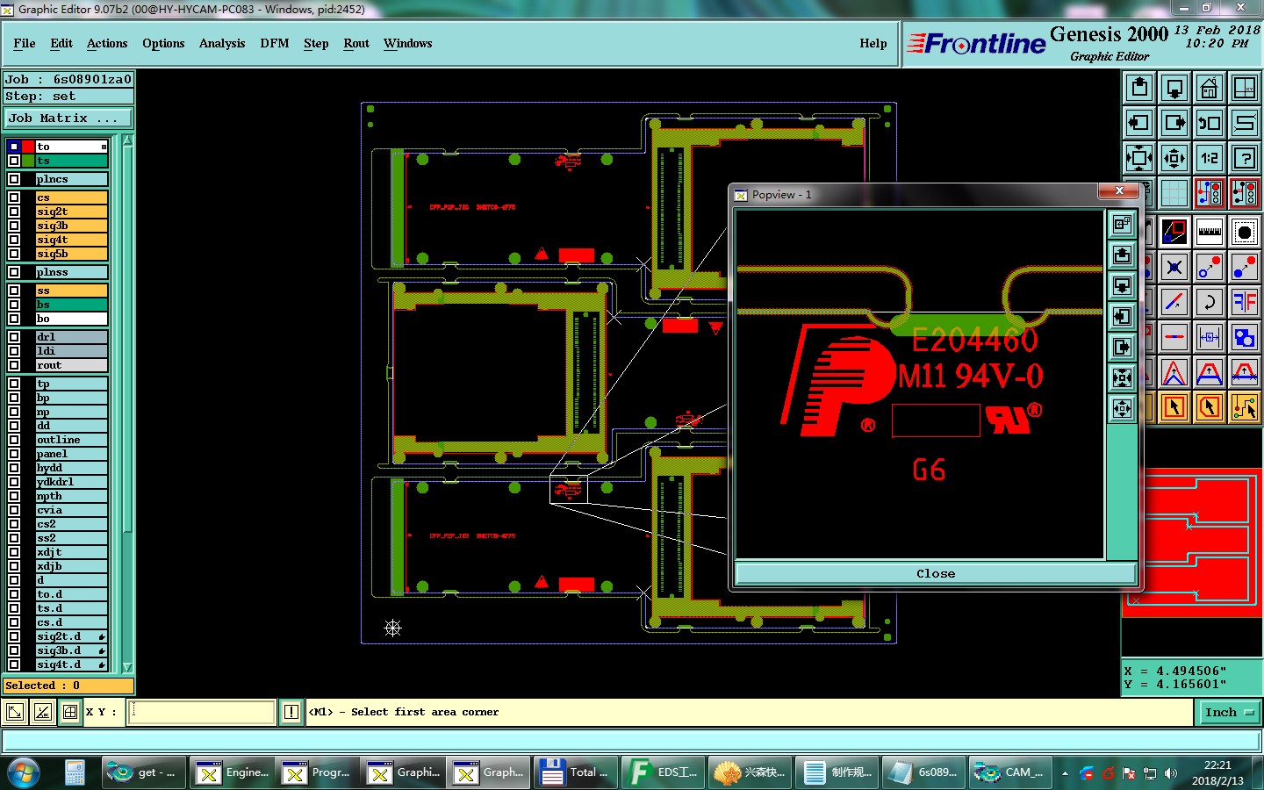Viewport: 1264px width, 790px height.
Task: Click the red and blue line segment icon
Action: point(1174,302)
